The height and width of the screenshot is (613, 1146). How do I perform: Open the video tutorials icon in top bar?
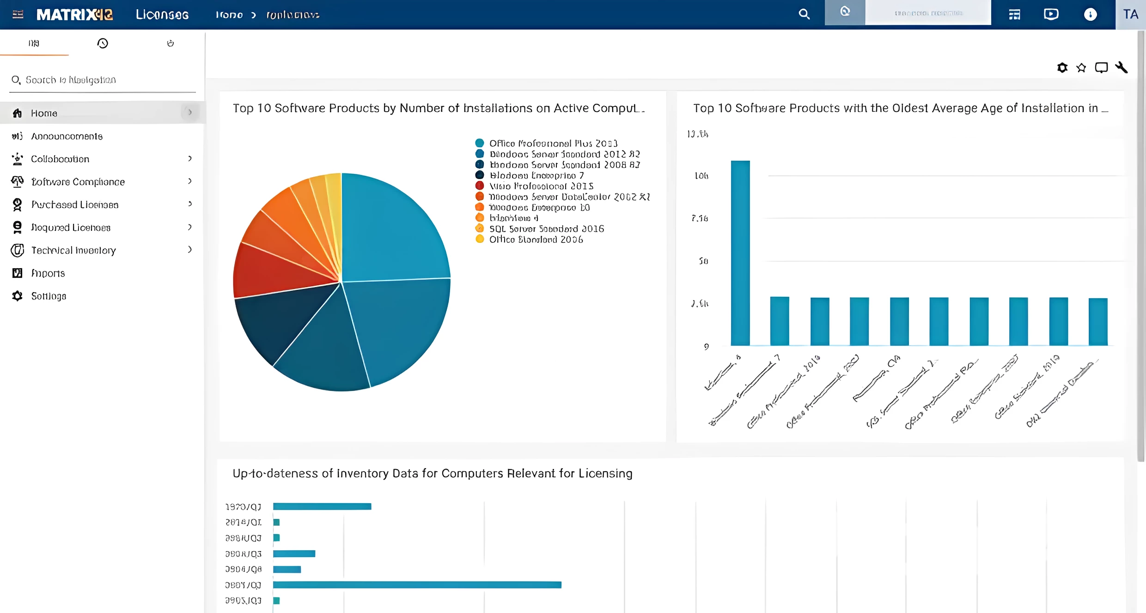tap(1052, 14)
